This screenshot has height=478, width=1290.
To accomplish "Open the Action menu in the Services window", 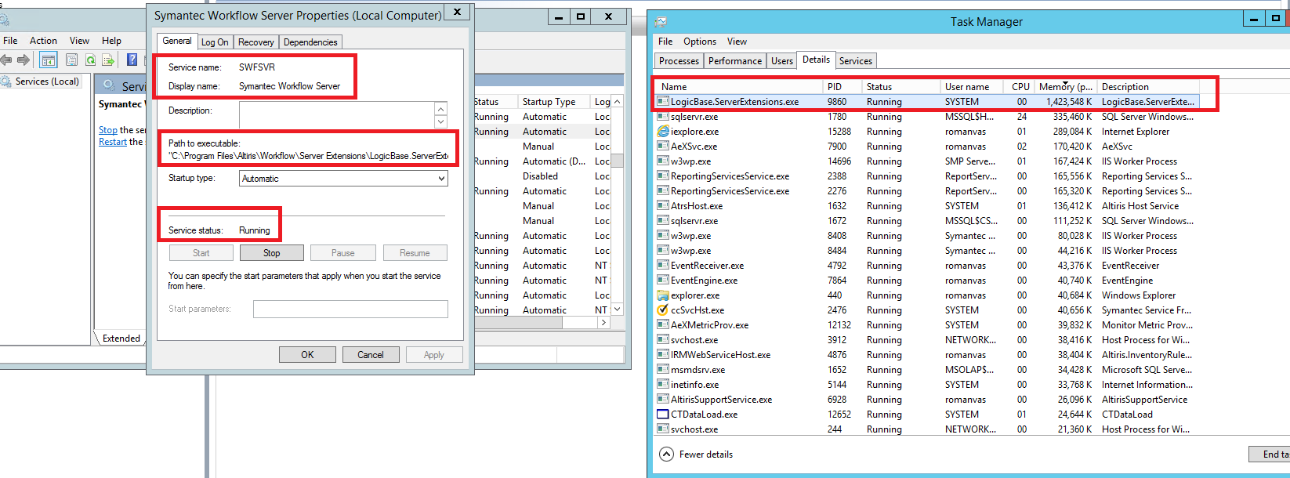I will [43, 41].
